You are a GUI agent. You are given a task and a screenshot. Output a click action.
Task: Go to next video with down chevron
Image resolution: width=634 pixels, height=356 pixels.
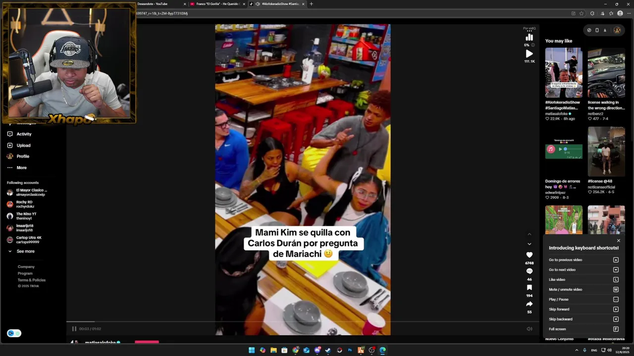pos(529,244)
